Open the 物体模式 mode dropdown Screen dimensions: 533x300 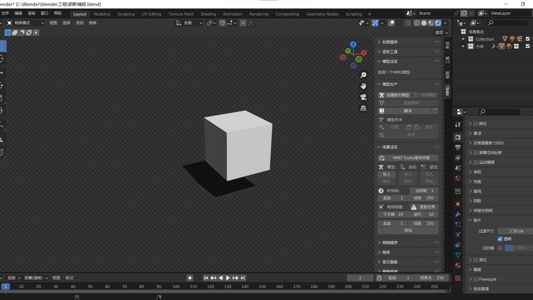25,23
